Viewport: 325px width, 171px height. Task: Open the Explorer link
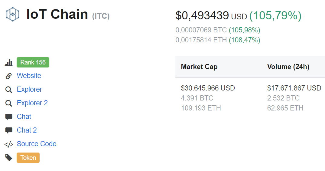point(29,89)
